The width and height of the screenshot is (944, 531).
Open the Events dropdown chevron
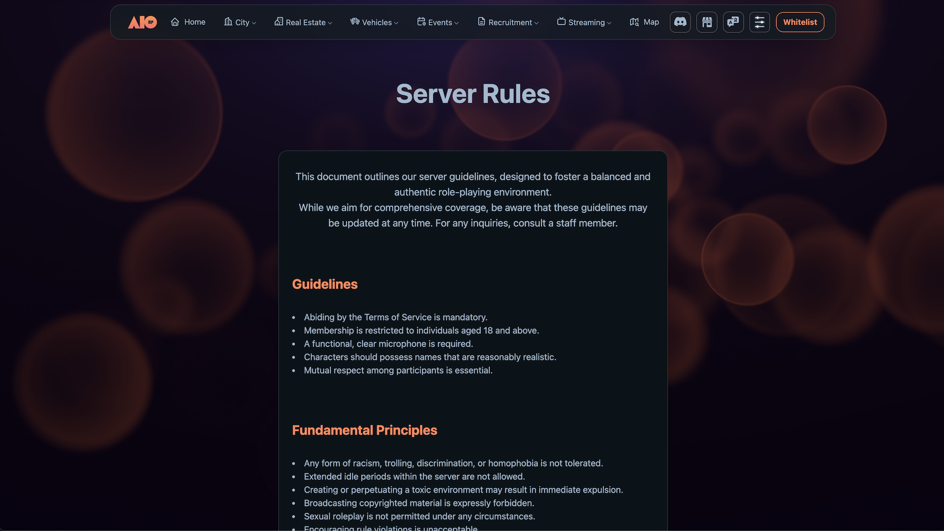456,23
